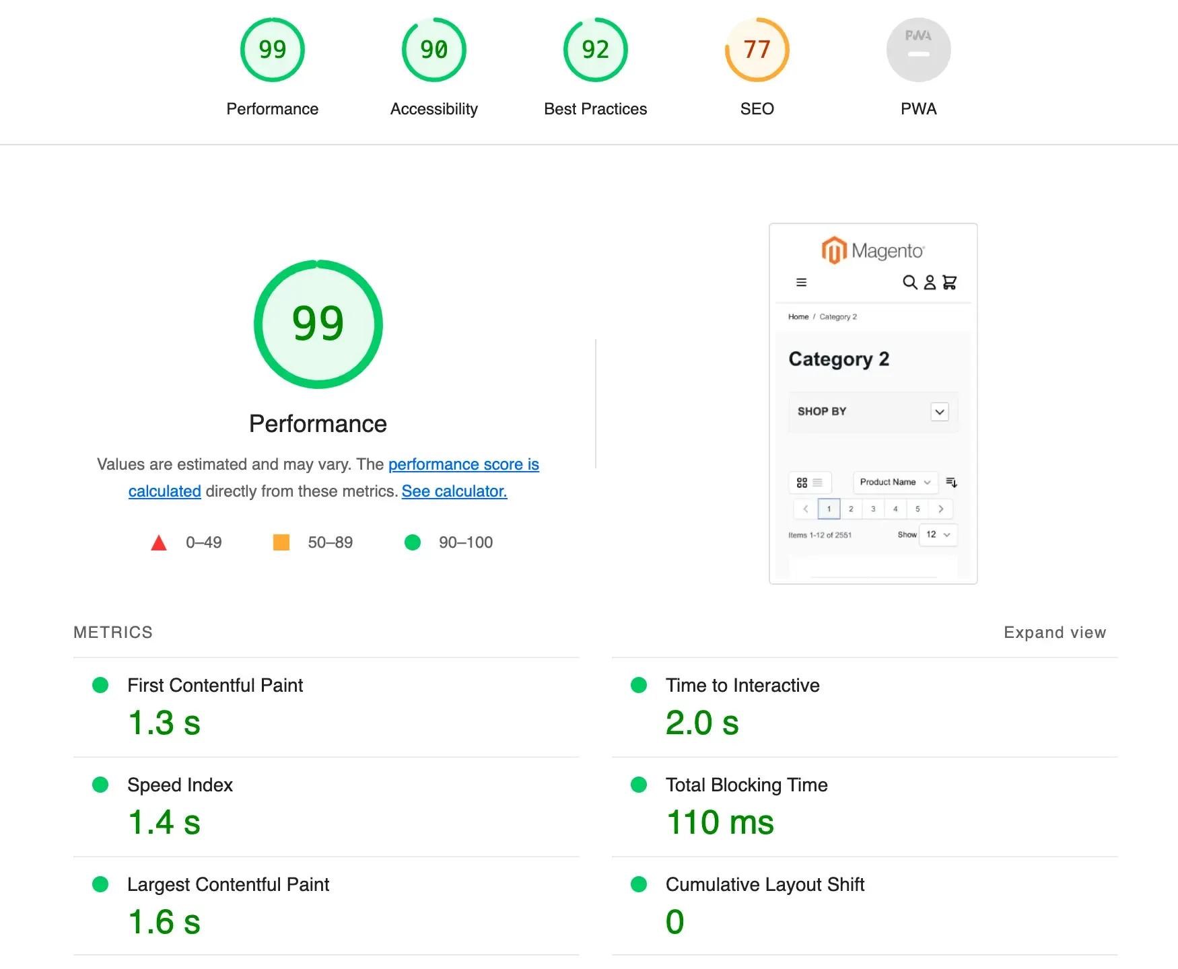Viewport: 1178px width, 969px height.
Task: Open the shopping cart icon in preview
Action: coord(949,283)
